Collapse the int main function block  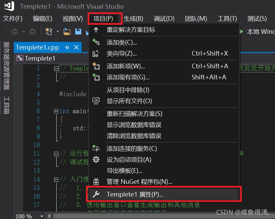pos(56,111)
